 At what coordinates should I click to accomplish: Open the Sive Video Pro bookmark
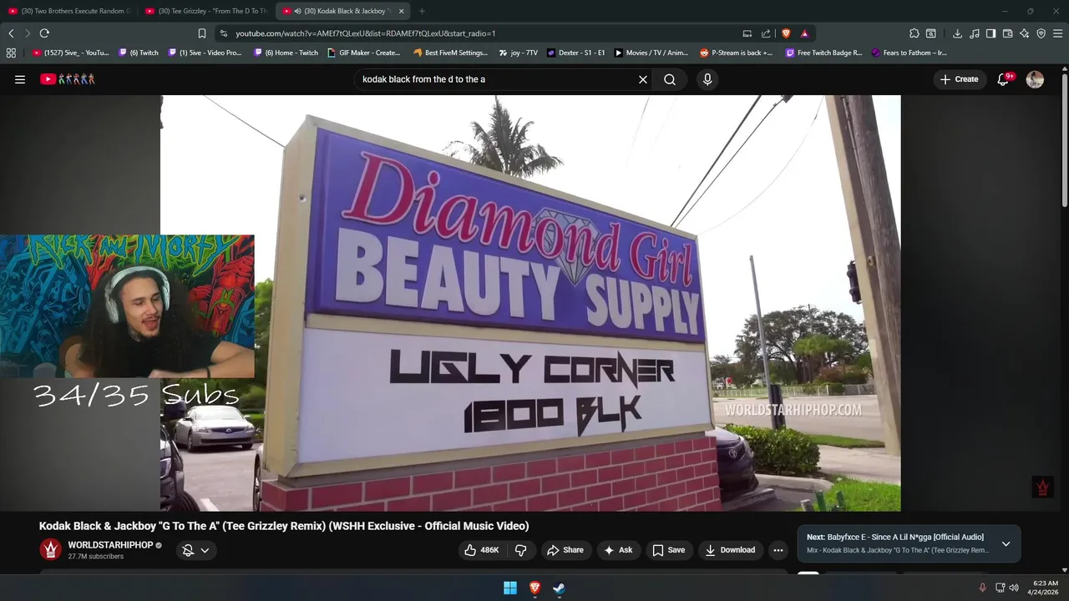tap(205, 53)
